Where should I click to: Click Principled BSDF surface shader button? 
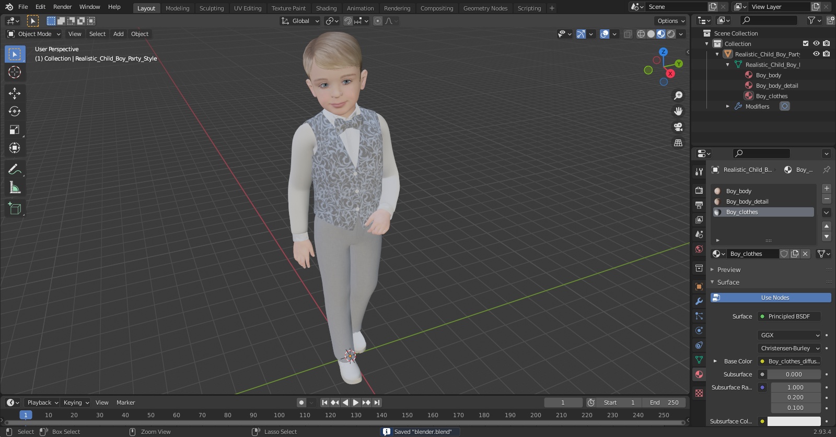pyautogui.click(x=789, y=316)
